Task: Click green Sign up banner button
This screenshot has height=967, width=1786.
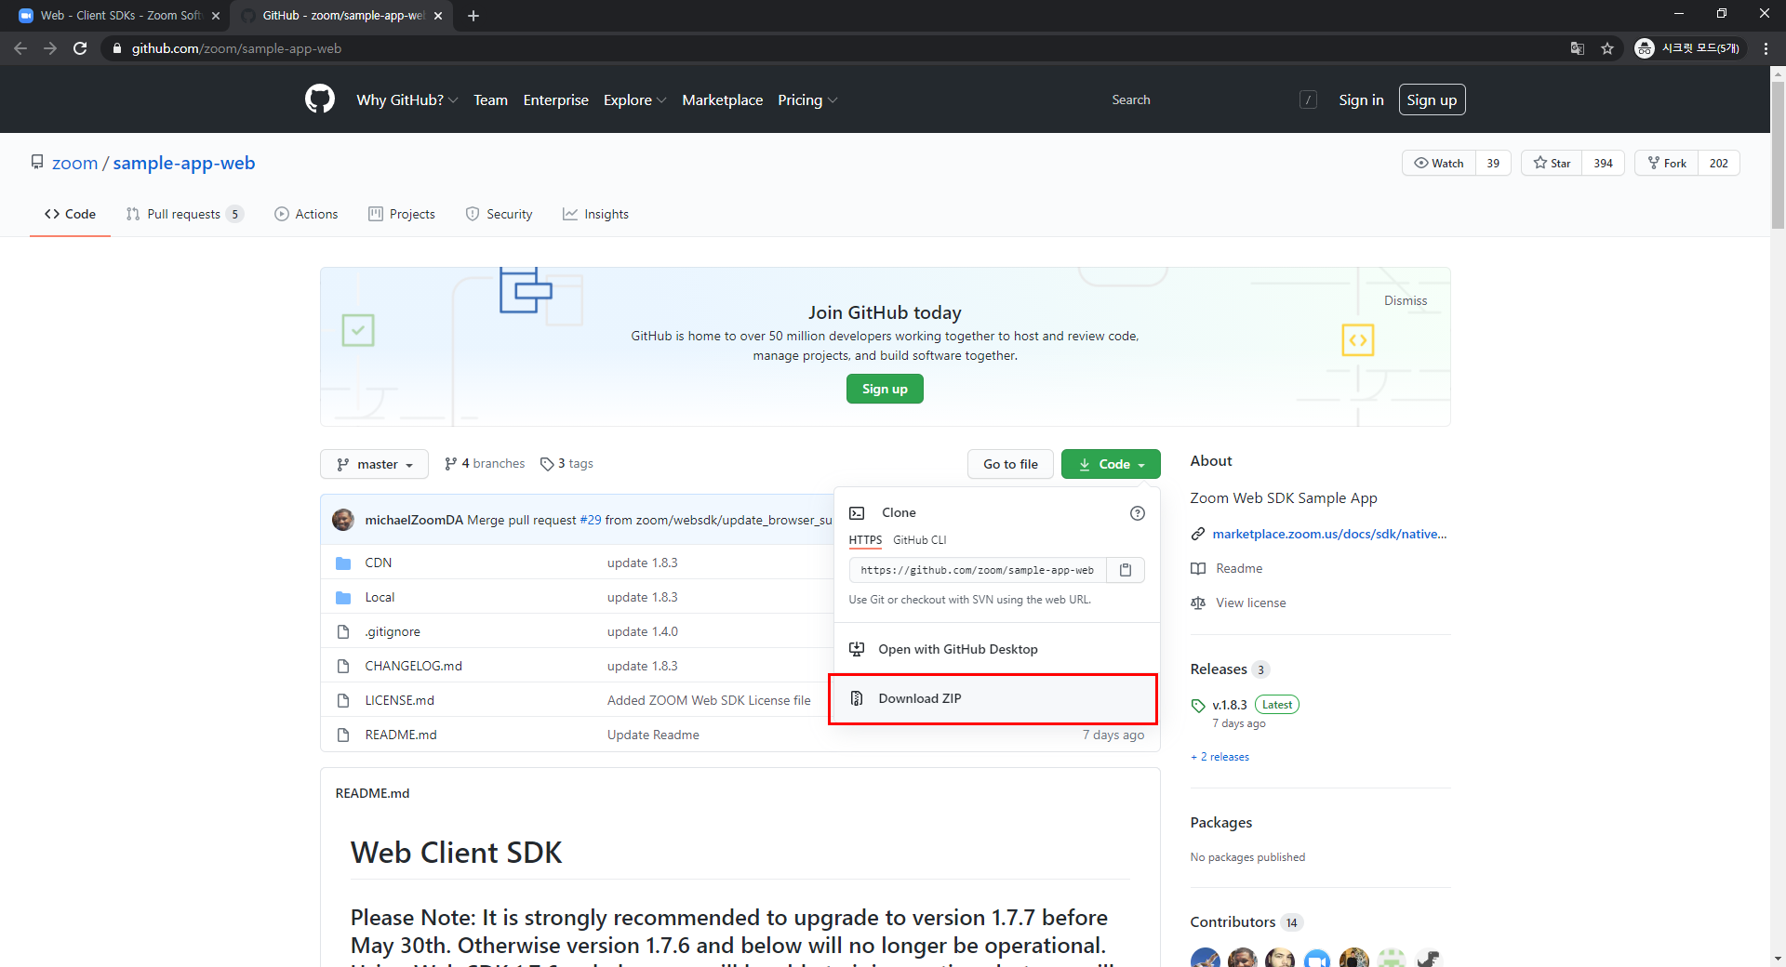Action: pyautogui.click(x=885, y=389)
